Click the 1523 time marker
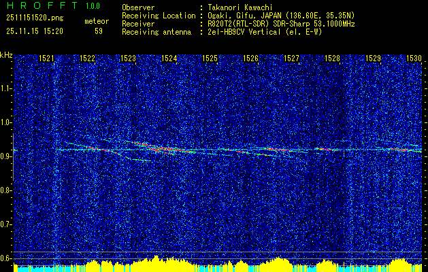The image size is (428, 272). coord(128,58)
